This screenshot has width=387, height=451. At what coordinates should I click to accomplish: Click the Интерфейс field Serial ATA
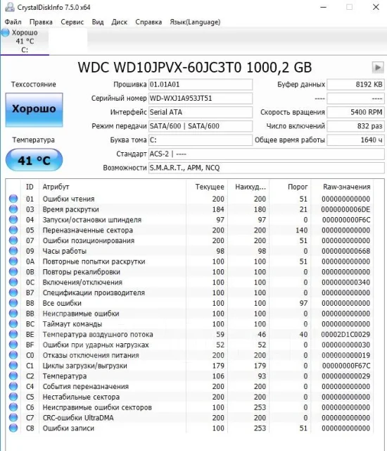[x=201, y=112]
